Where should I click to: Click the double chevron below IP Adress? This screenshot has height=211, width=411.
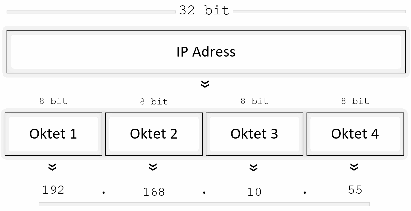[205, 84]
